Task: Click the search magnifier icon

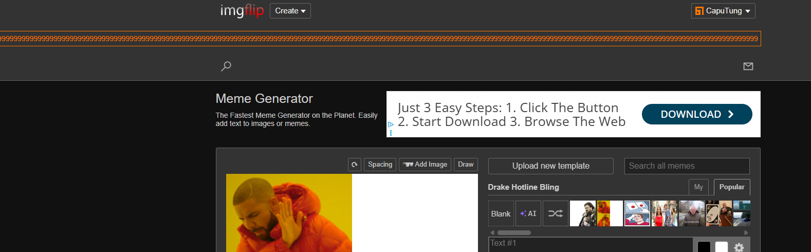Action: pyautogui.click(x=226, y=66)
